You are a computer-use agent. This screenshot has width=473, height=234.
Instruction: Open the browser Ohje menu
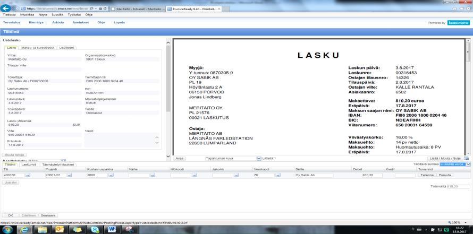click(x=89, y=14)
